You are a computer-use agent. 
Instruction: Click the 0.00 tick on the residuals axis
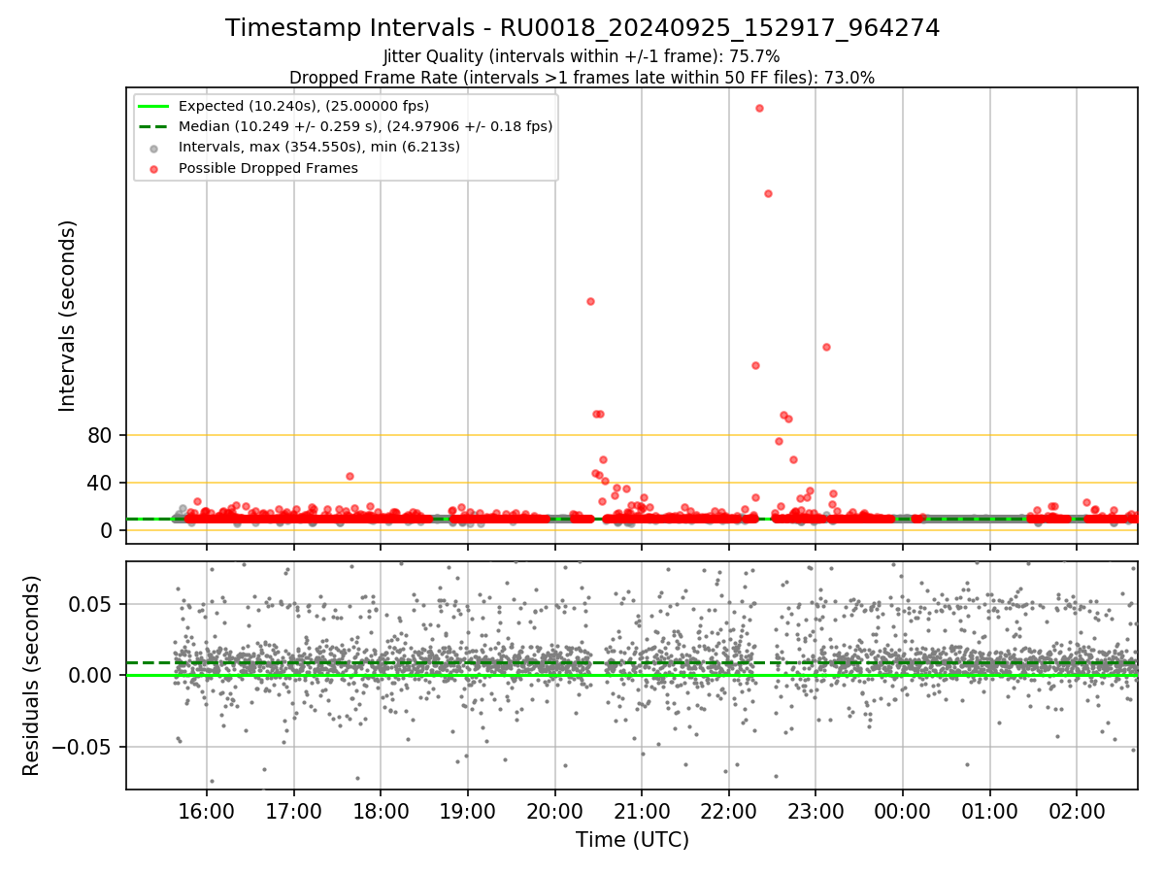click(92, 675)
